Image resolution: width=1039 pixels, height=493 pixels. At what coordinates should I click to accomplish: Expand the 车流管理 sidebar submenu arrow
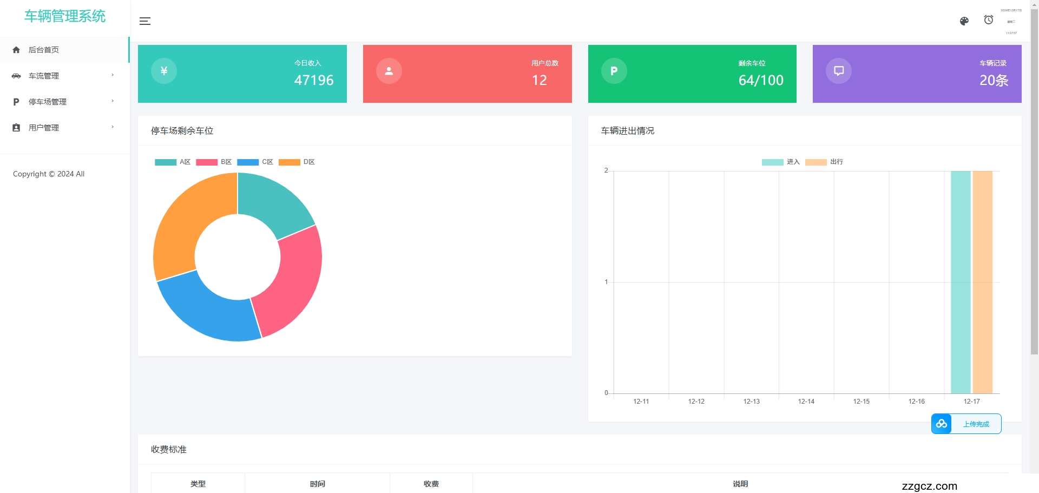click(113, 75)
